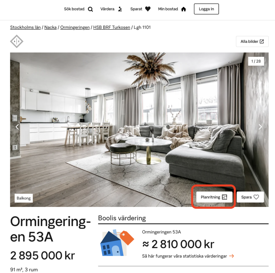Click the search magnifier icon
The height and width of the screenshot is (273, 275).
[x=90, y=9]
